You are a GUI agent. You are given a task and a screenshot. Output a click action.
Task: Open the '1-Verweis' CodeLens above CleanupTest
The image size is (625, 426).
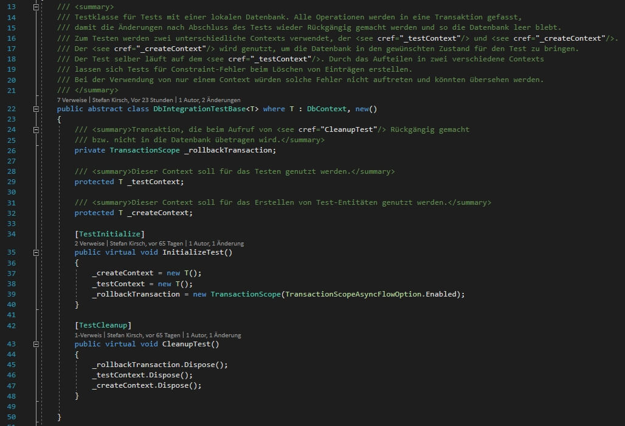click(88, 335)
